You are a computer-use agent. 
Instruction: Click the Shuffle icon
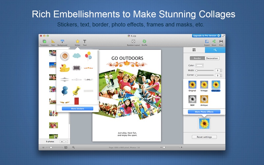coord(144,41)
